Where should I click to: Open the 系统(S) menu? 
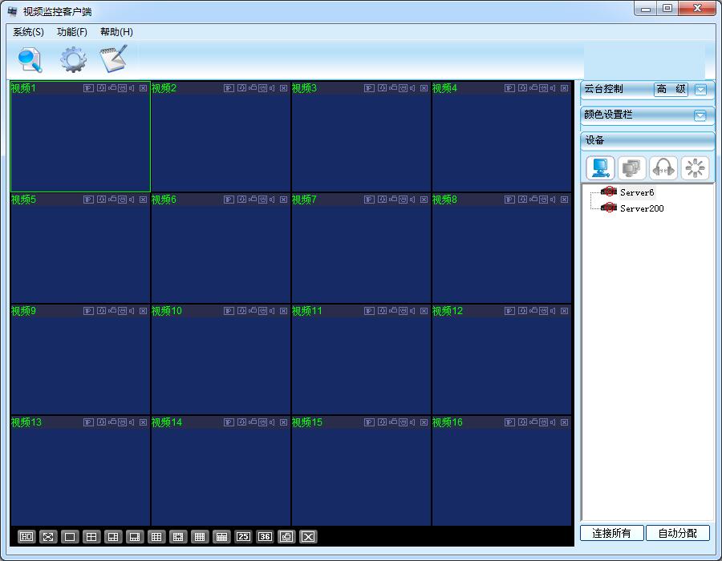[28, 32]
